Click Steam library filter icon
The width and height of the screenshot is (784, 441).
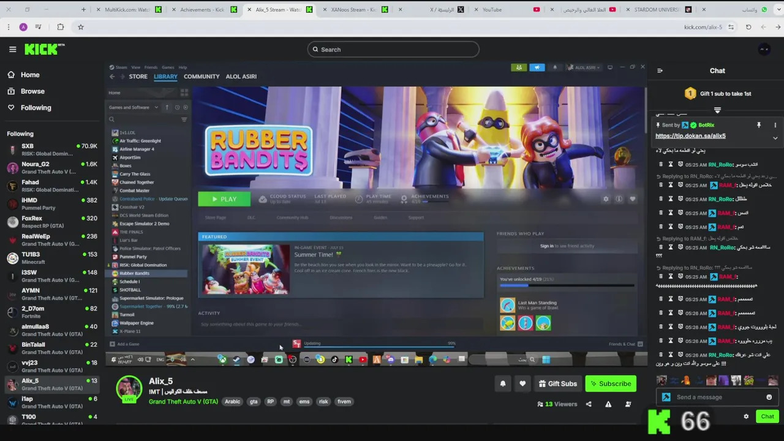(184, 119)
